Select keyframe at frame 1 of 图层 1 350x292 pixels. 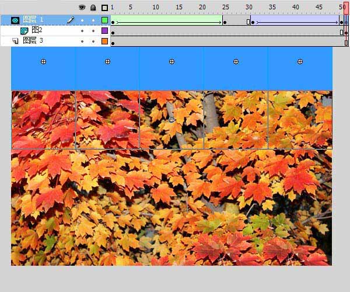click(113, 22)
